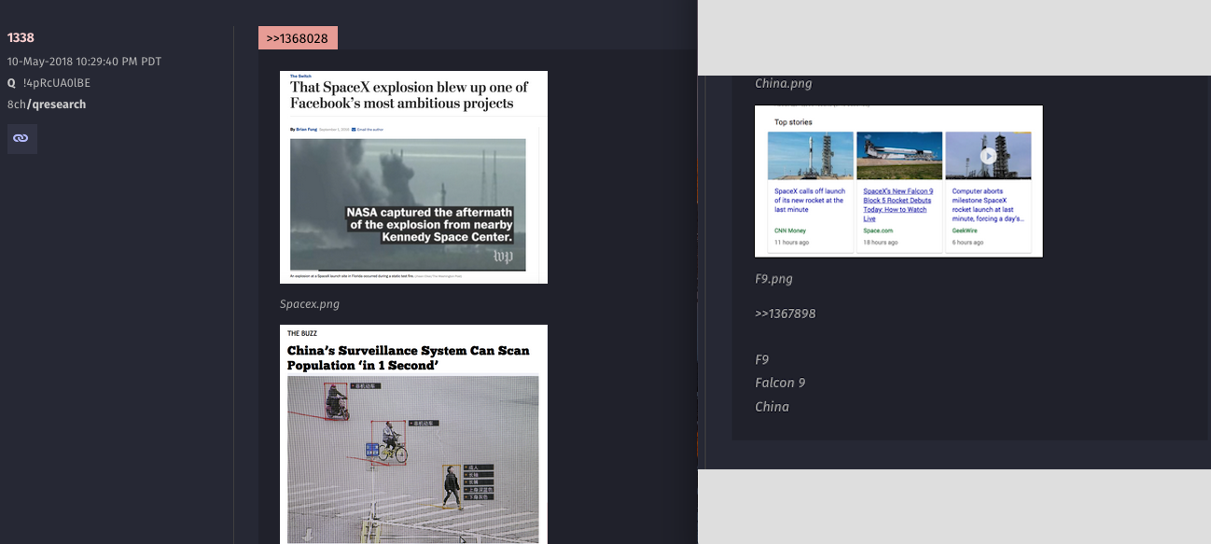Open the Top stories F9 screenshot
Screen dimensions: 1211x544
[898, 181]
